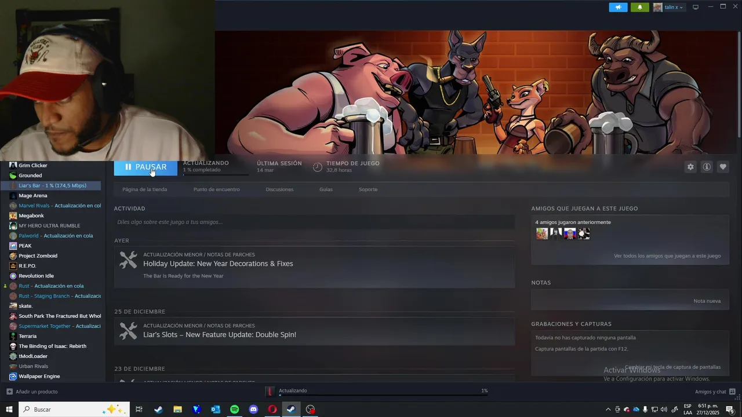Open Punto de encuentro tab
This screenshot has width=742, height=417.
[216, 189]
